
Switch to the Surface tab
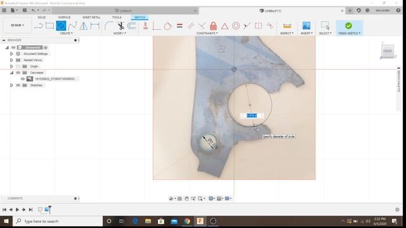(x=64, y=17)
